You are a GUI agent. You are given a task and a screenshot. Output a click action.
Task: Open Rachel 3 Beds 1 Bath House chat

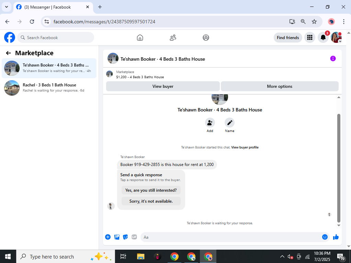(49, 88)
